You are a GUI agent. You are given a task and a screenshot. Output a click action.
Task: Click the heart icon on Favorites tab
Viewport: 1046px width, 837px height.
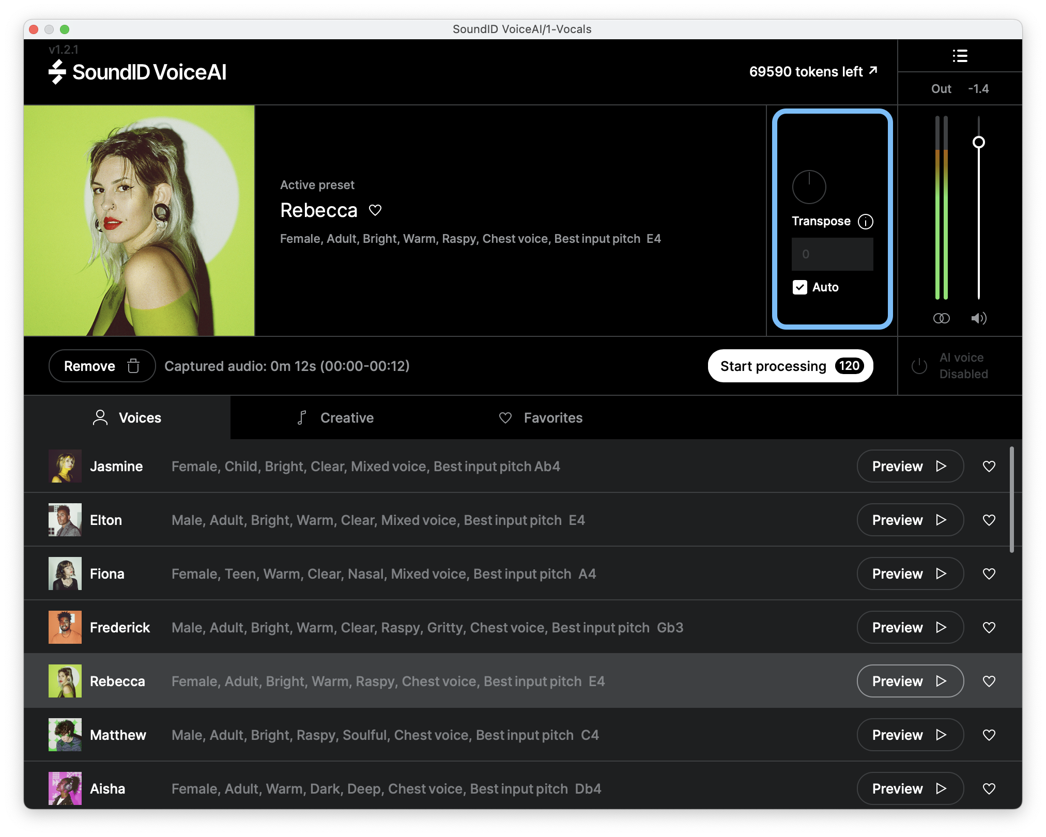tap(505, 417)
